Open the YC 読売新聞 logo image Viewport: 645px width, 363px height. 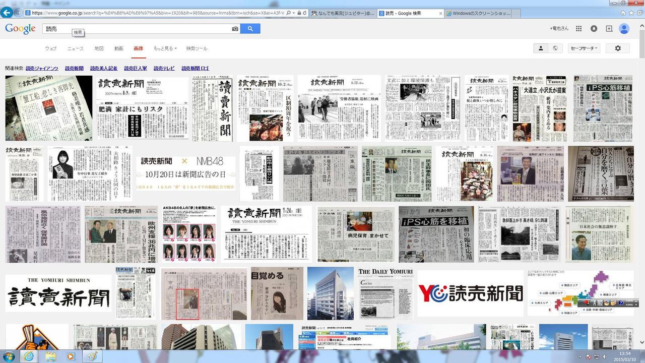click(x=471, y=293)
